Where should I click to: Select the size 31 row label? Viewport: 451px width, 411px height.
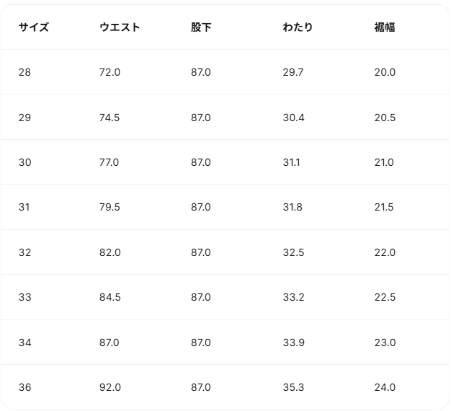point(25,207)
